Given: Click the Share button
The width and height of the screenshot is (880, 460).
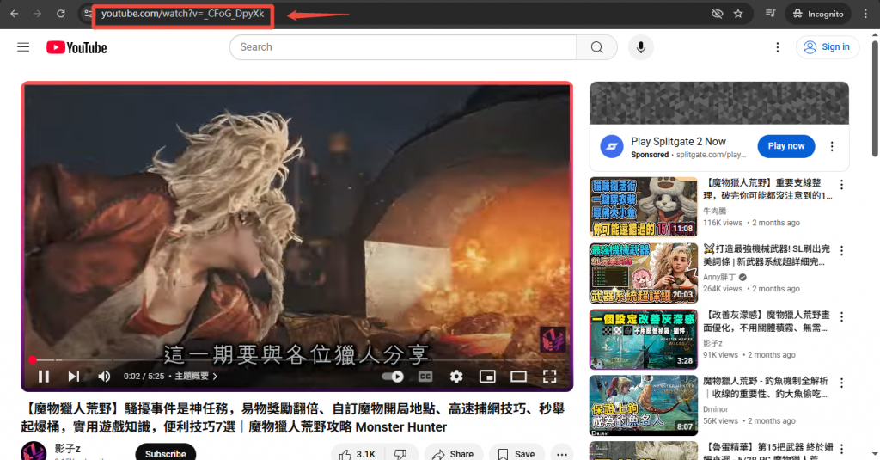Looking at the screenshot, I should click(454, 454).
